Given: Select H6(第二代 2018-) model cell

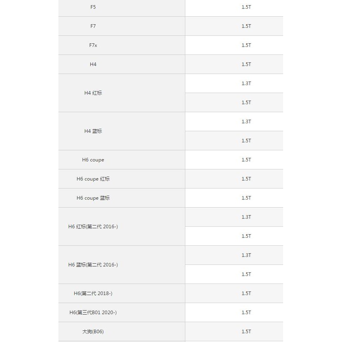Looking at the screenshot, I should tap(93, 293).
